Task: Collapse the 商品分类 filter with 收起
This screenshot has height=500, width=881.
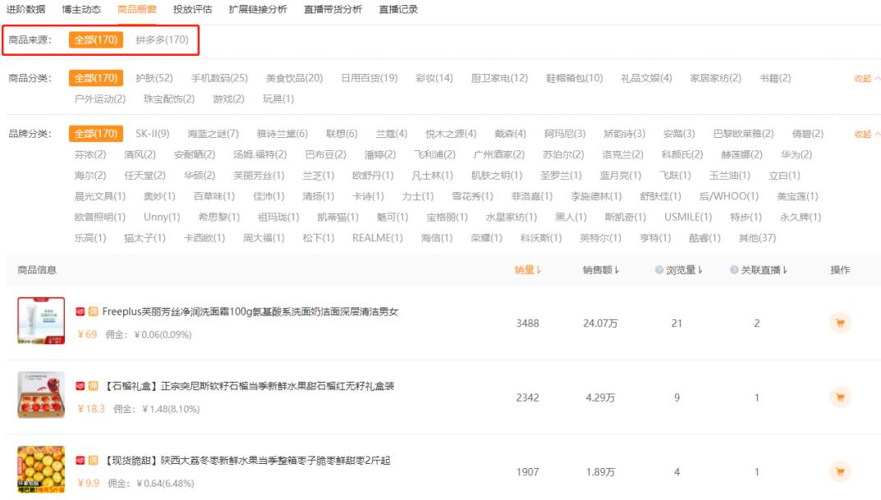Action: 866,79
